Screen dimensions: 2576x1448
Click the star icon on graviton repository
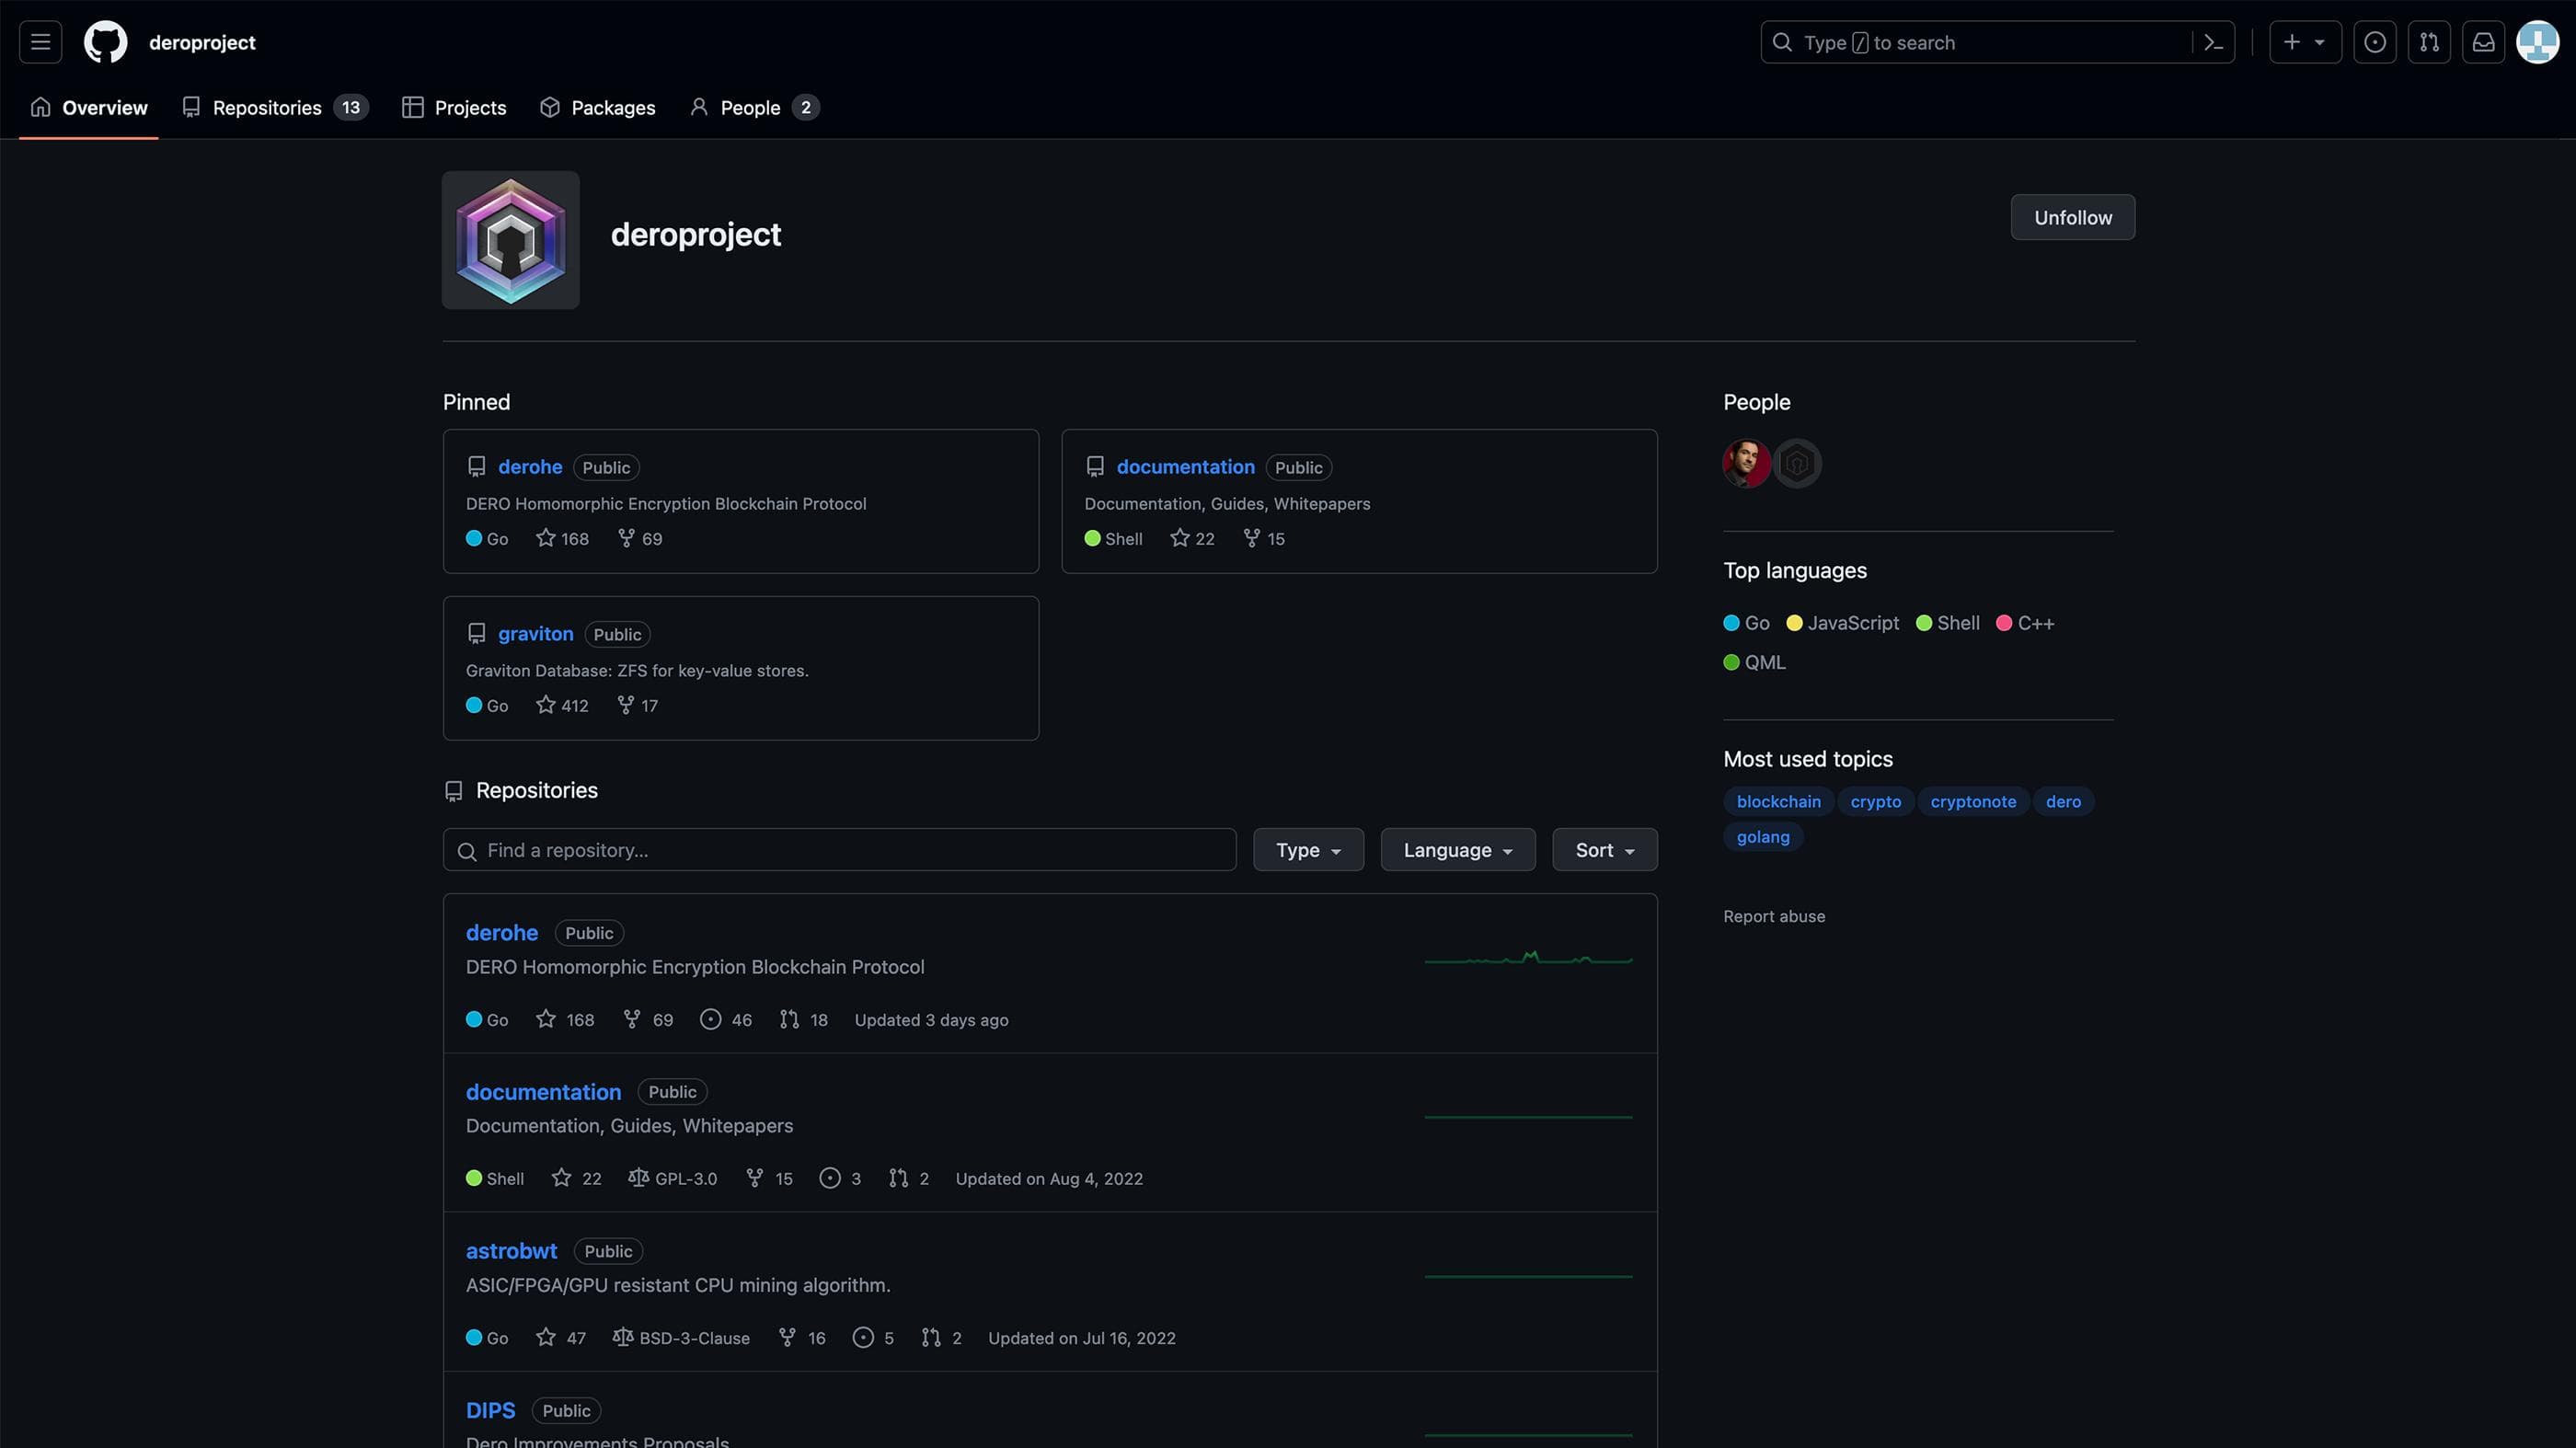(x=543, y=707)
